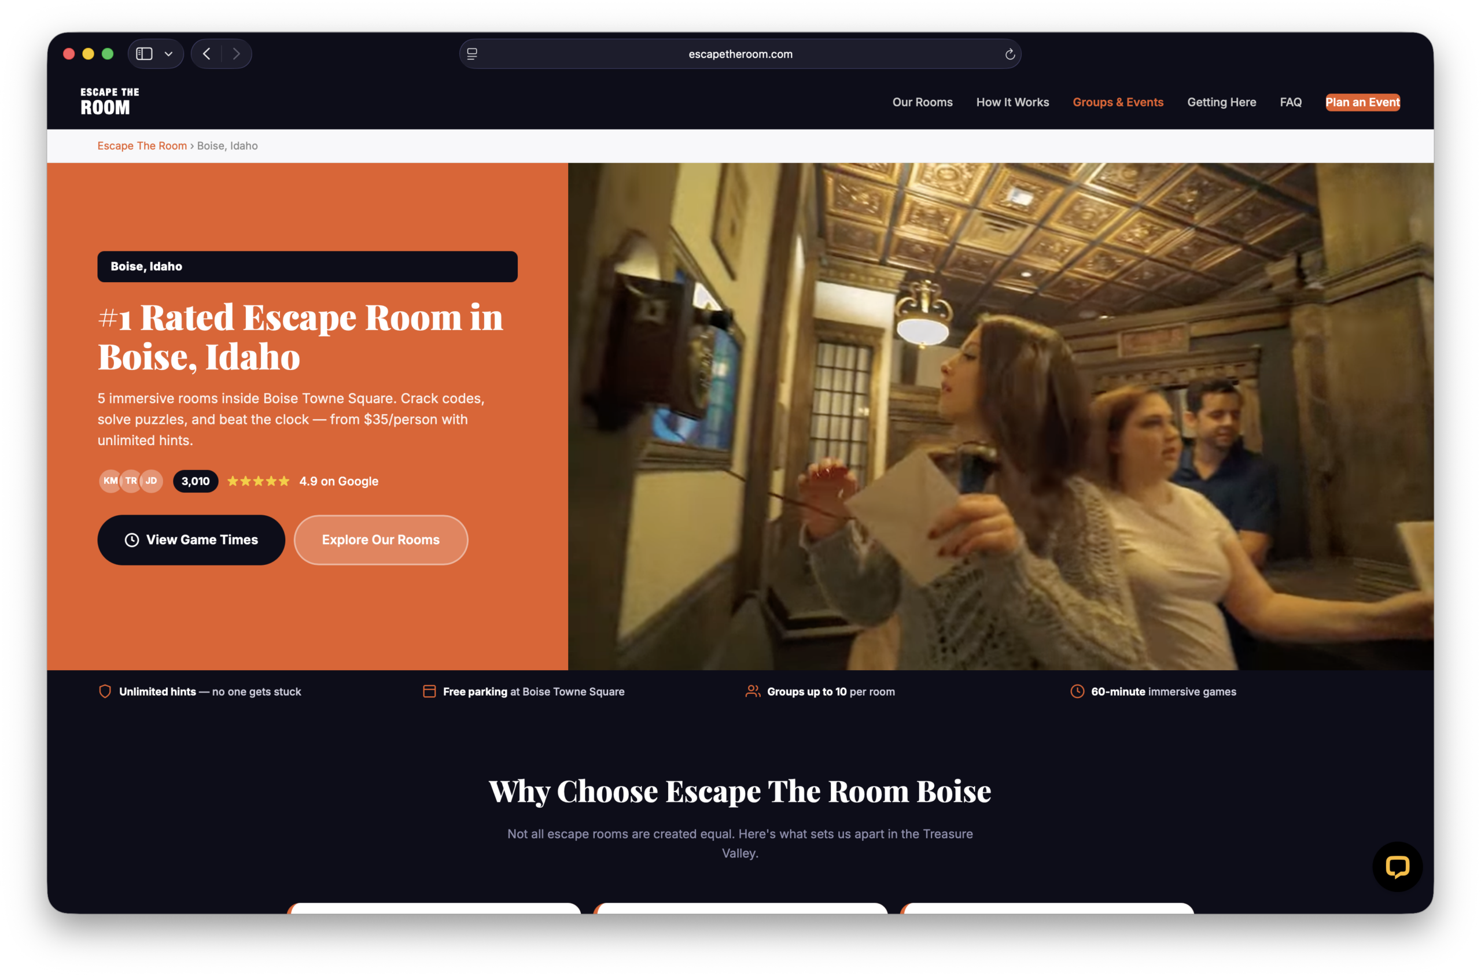The image size is (1481, 976).
Task: Click the JD reviewer avatar
Action: (152, 480)
